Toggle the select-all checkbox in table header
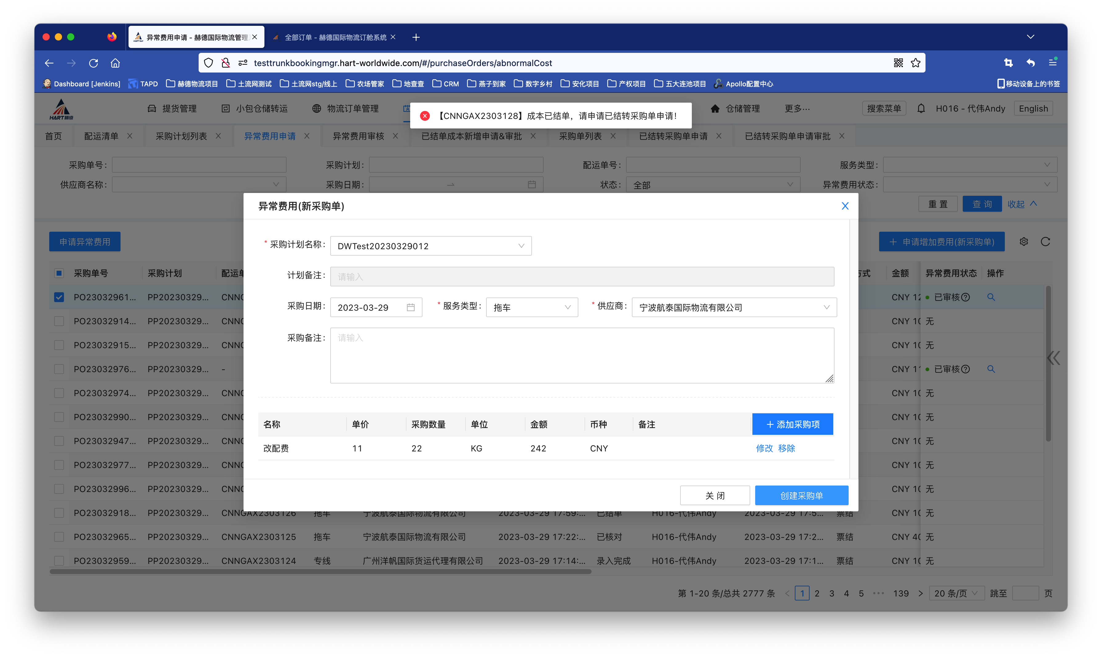 click(59, 273)
